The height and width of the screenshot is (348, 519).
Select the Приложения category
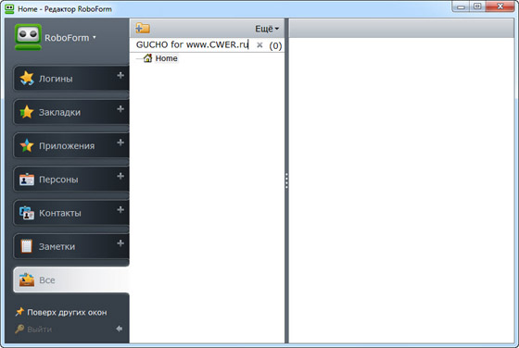[70, 145]
